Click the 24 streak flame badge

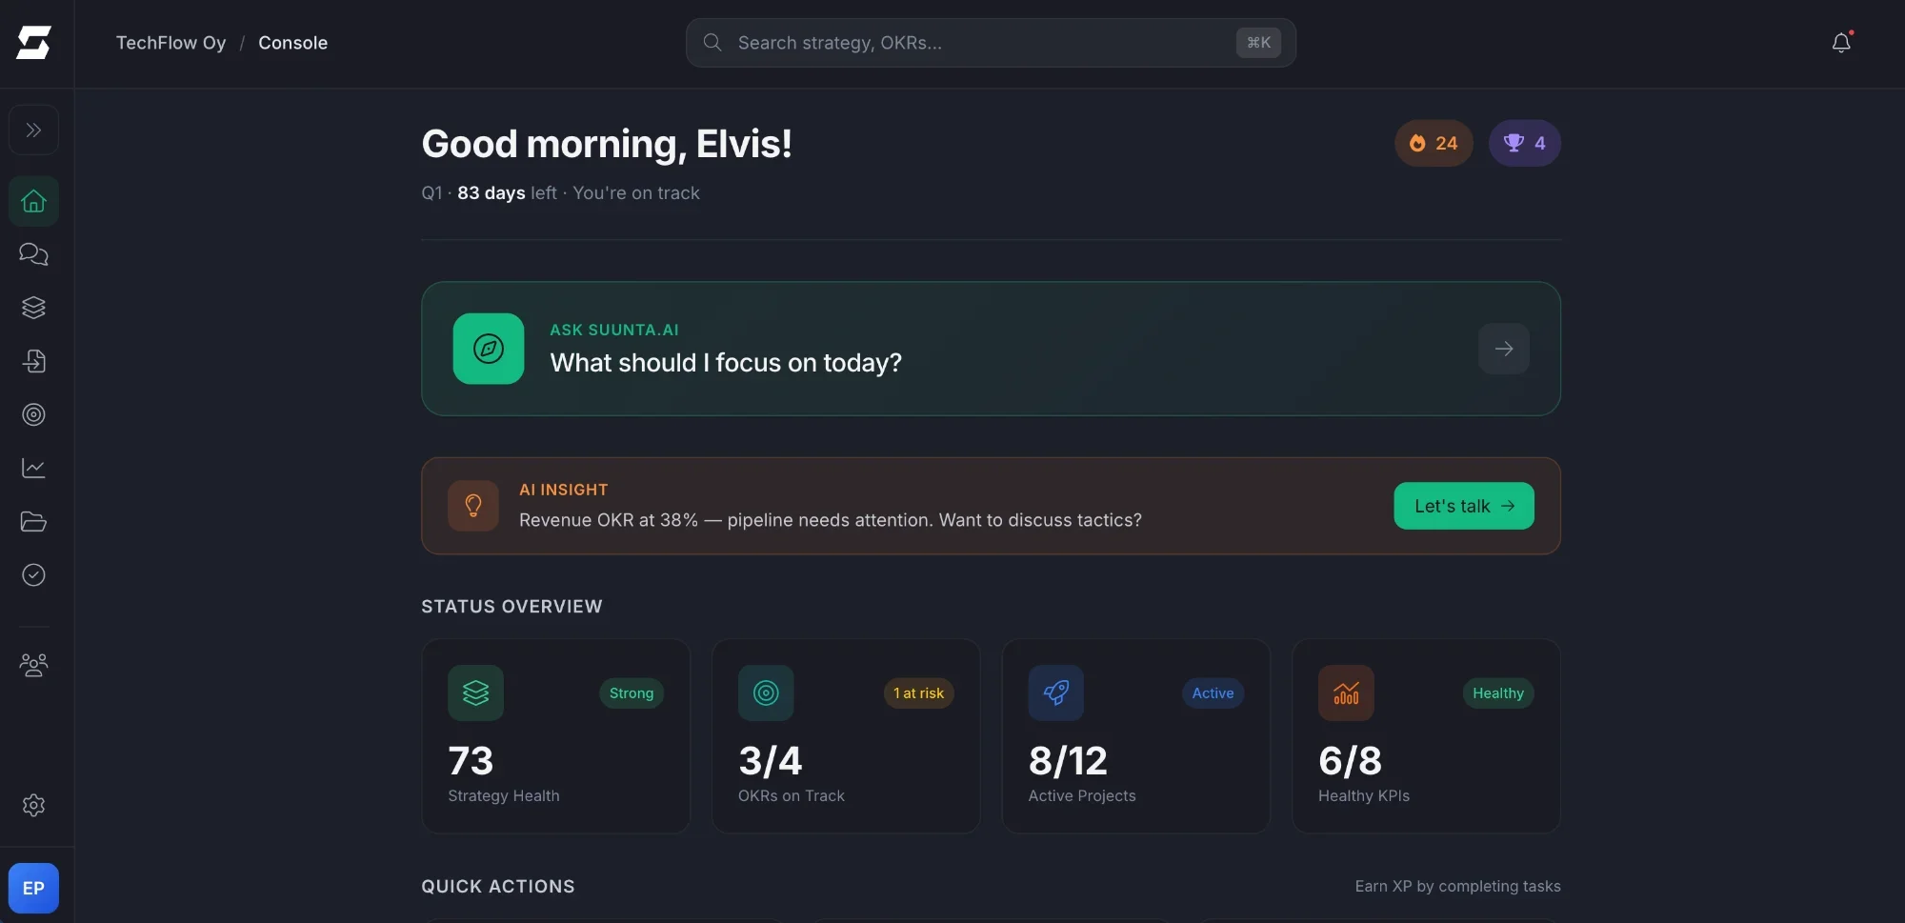tap(1434, 143)
